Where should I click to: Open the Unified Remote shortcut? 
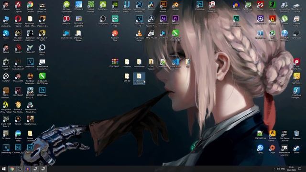pyautogui.click(x=90, y=6)
